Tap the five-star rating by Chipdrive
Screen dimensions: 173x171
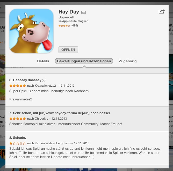[18, 119]
